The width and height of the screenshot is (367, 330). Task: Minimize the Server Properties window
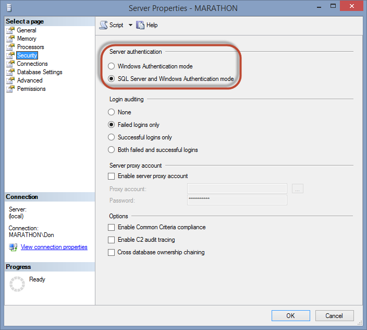(319, 7)
